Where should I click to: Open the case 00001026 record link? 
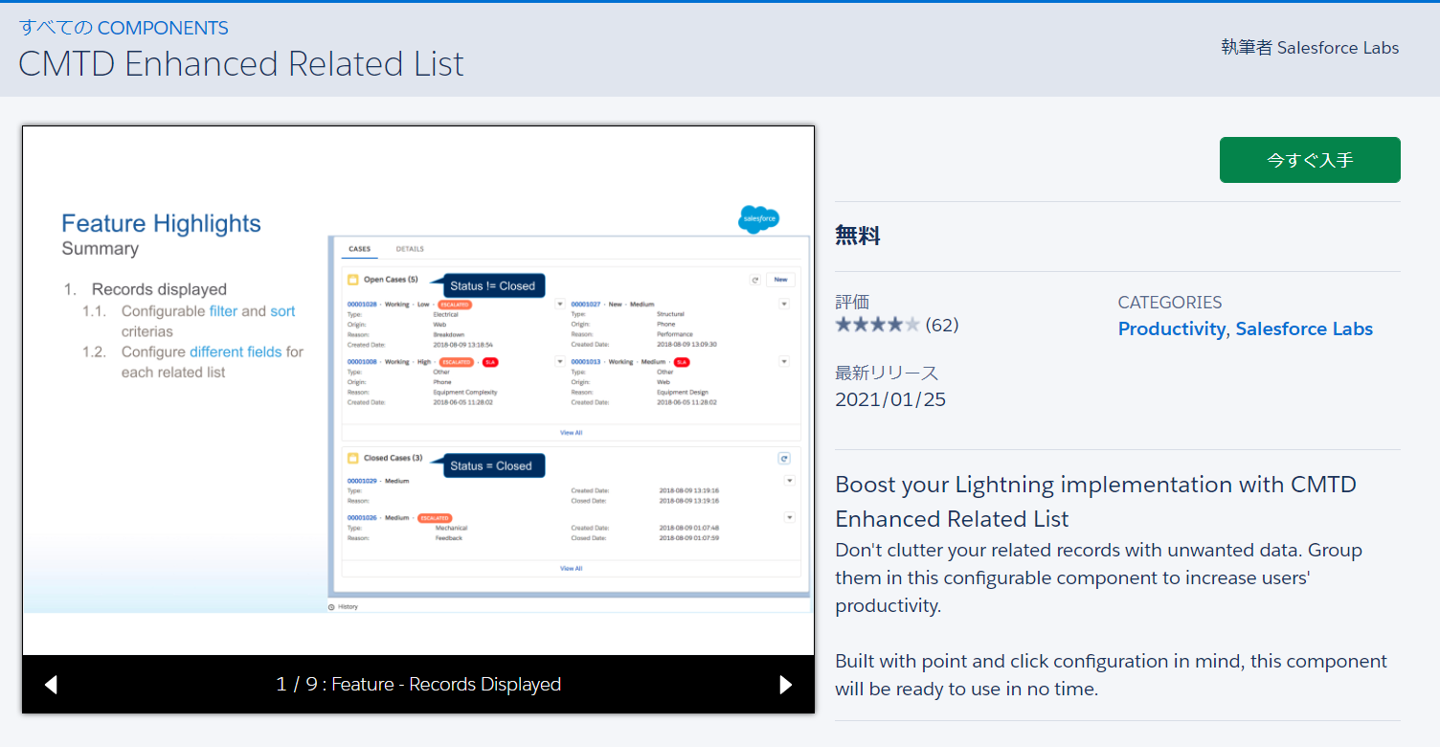(x=361, y=518)
